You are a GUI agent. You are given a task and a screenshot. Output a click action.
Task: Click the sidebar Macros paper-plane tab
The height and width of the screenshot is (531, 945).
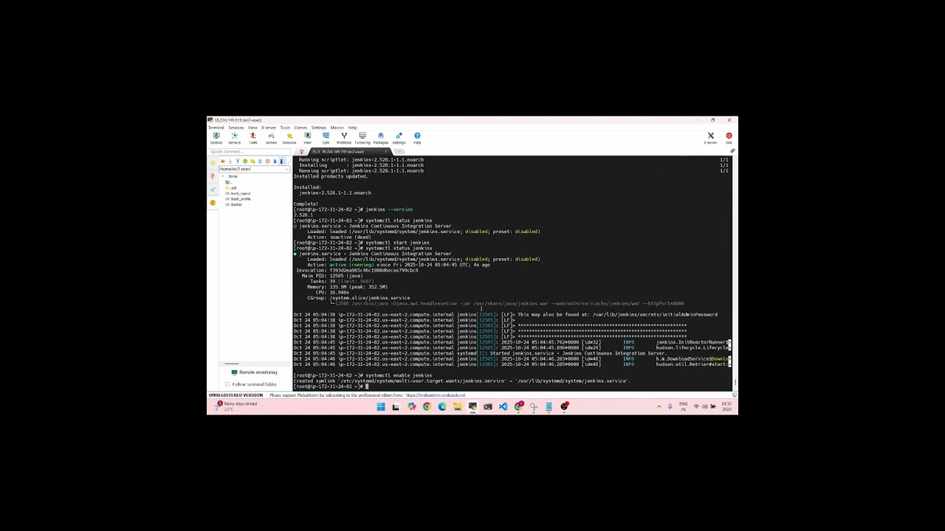tap(213, 190)
